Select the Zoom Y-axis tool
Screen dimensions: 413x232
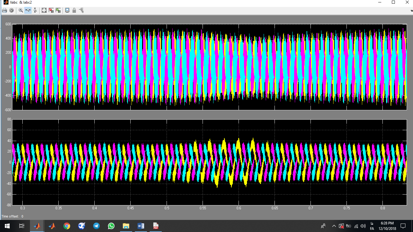click(35, 11)
